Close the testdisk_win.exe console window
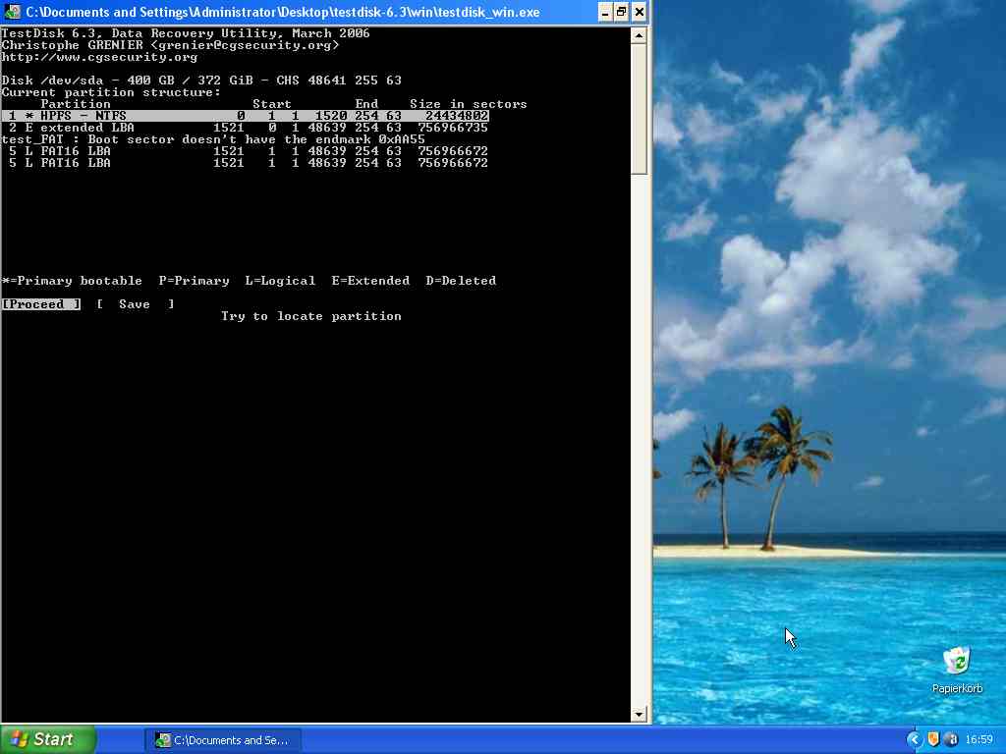 639,12
